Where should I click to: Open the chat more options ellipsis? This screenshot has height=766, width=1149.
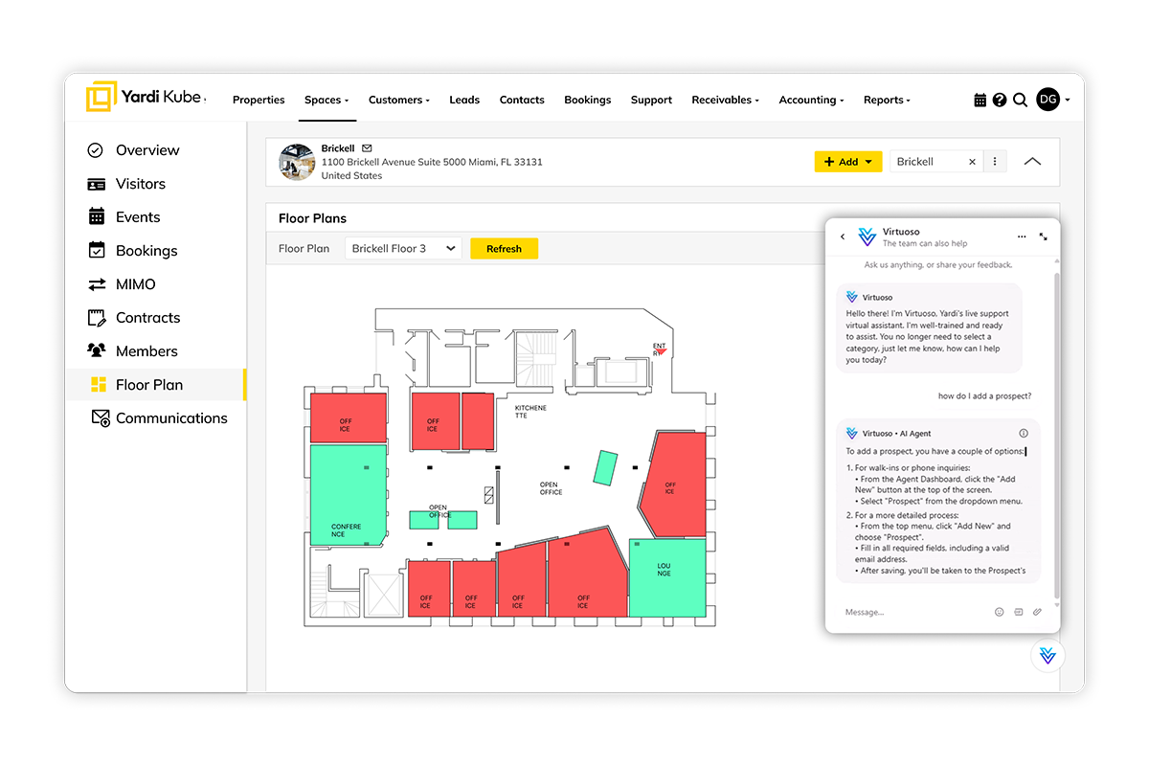coord(1022,237)
